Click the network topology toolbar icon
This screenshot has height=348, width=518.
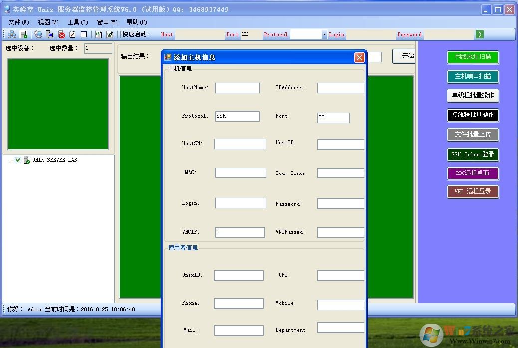11,34
